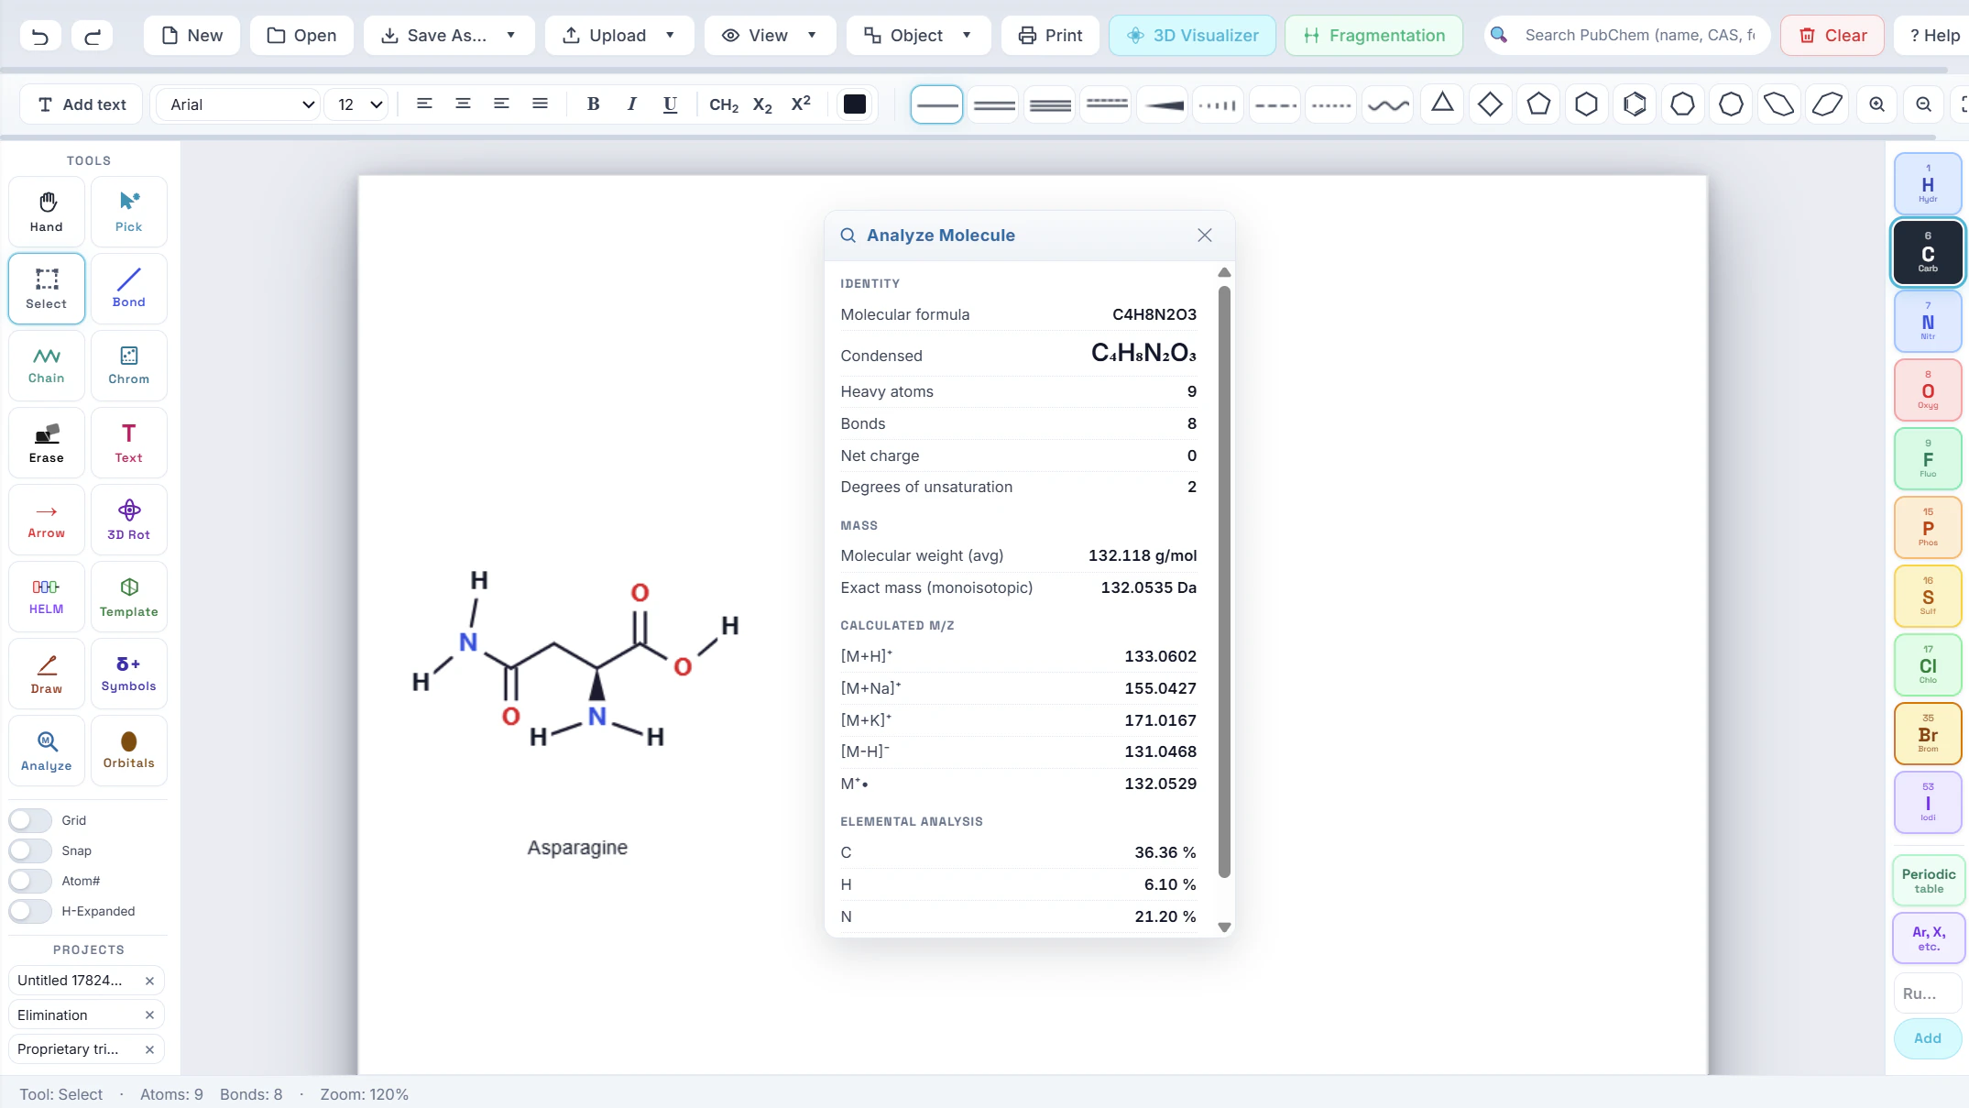Screen dimensions: 1969x1108
Task: Click the Fragmentation button
Action: (x=1373, y=36)
